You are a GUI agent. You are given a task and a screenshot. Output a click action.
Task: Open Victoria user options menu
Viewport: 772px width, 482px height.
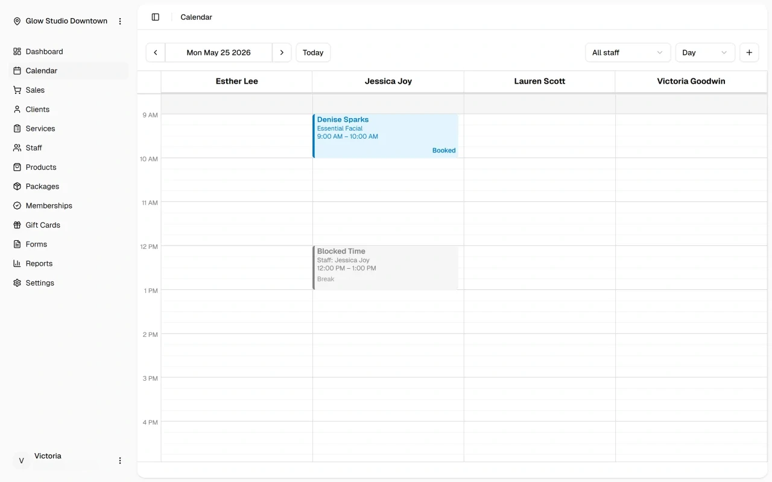[120, 461]
